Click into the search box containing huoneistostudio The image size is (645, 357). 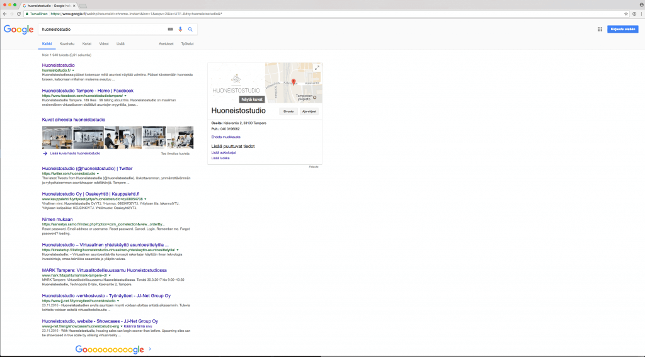coord(101,29)
